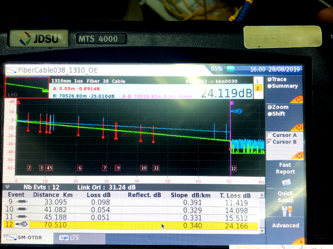Select trace number 1 tab
333x249 pixels.
tap(257, 81)
